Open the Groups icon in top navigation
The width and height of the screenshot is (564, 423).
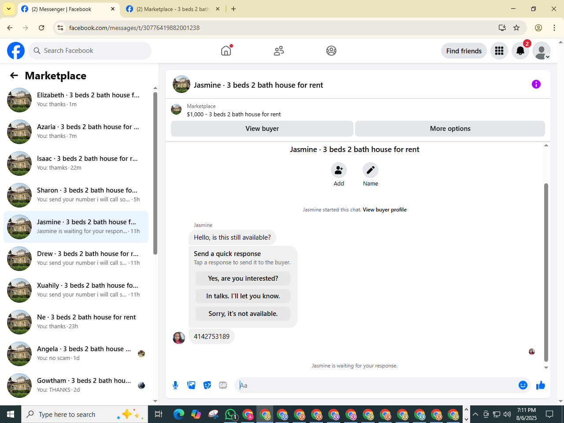(x=331, y=51)
